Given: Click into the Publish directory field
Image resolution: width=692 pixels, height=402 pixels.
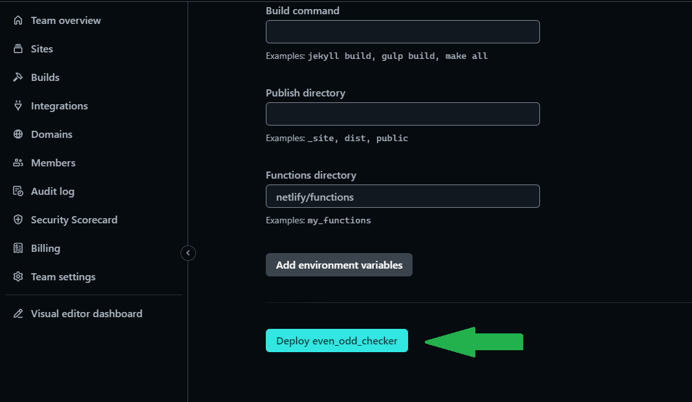Looking at the screenshot, I should [x=402, y=114].
